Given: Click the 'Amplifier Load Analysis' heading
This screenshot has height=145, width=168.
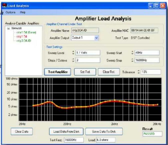Looking at the screenshot, I should (x=103, y=19).
